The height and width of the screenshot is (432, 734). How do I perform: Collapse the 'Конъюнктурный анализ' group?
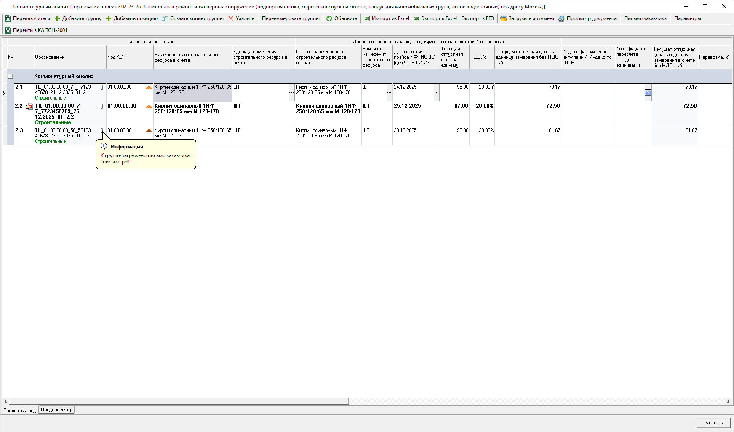coord(11,76)
